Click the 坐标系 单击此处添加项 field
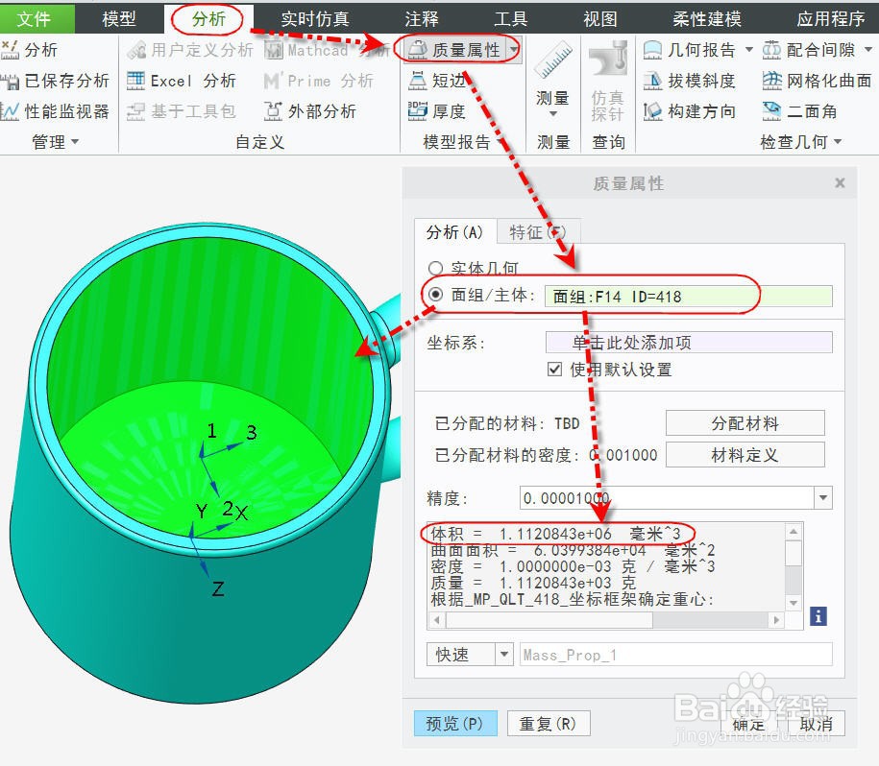 [x=689, y=342]
